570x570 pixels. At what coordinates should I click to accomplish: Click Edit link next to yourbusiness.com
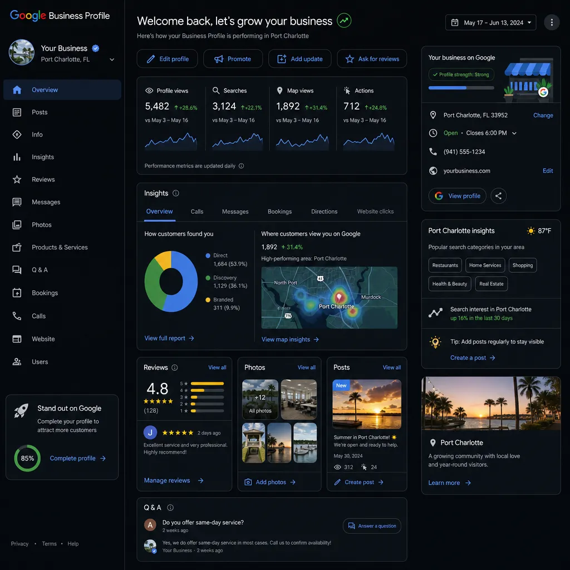(548, 171)
